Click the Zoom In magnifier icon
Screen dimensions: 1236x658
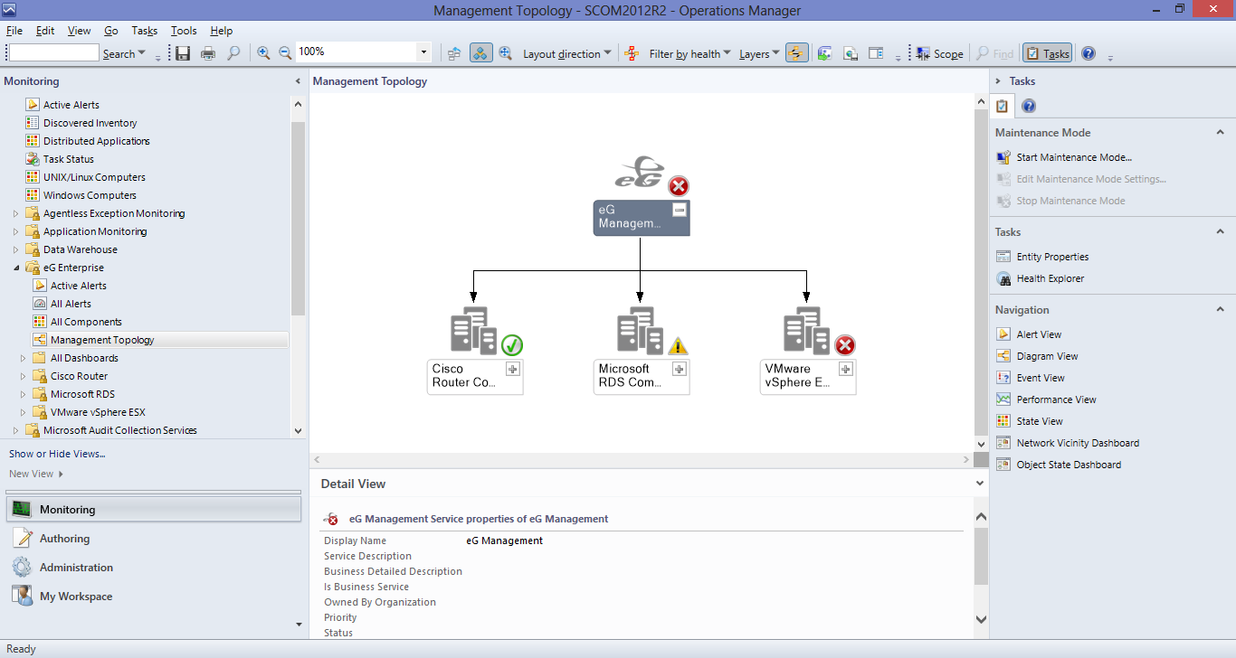[x=263, y=53]
